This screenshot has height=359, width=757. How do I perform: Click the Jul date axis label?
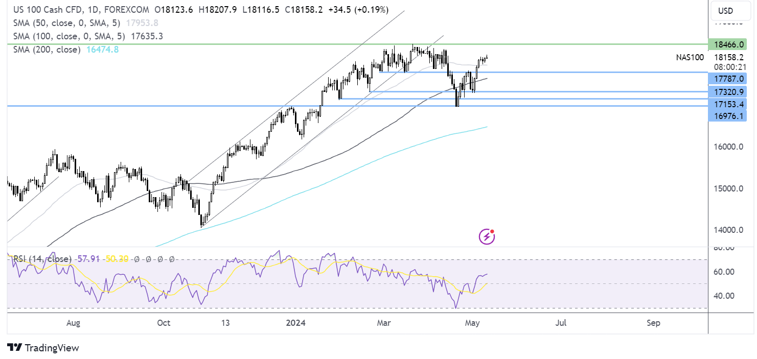pyautogui.click(x=561, y=323)
